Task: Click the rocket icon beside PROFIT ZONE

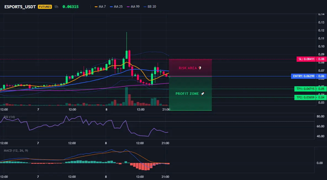Action: click(x=202, y=94)
